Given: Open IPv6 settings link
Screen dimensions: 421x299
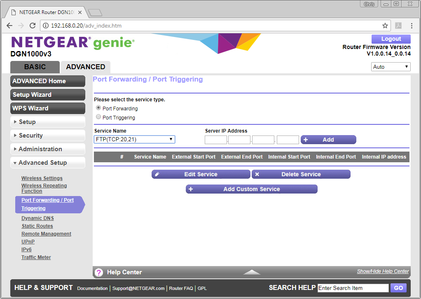Looking at the screenshot, I should tap(26, 249).
